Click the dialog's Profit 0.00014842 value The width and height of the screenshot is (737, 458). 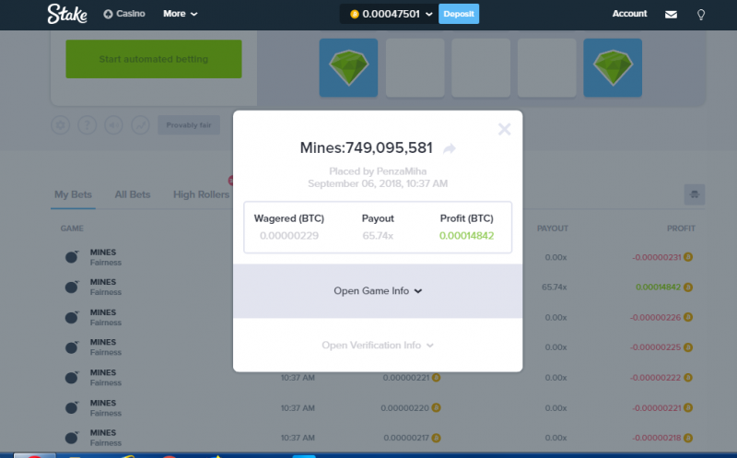(x=467, y=236)
